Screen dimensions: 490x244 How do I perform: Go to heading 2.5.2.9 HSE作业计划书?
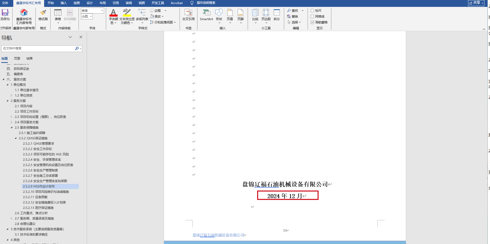(x=39, y=186)
